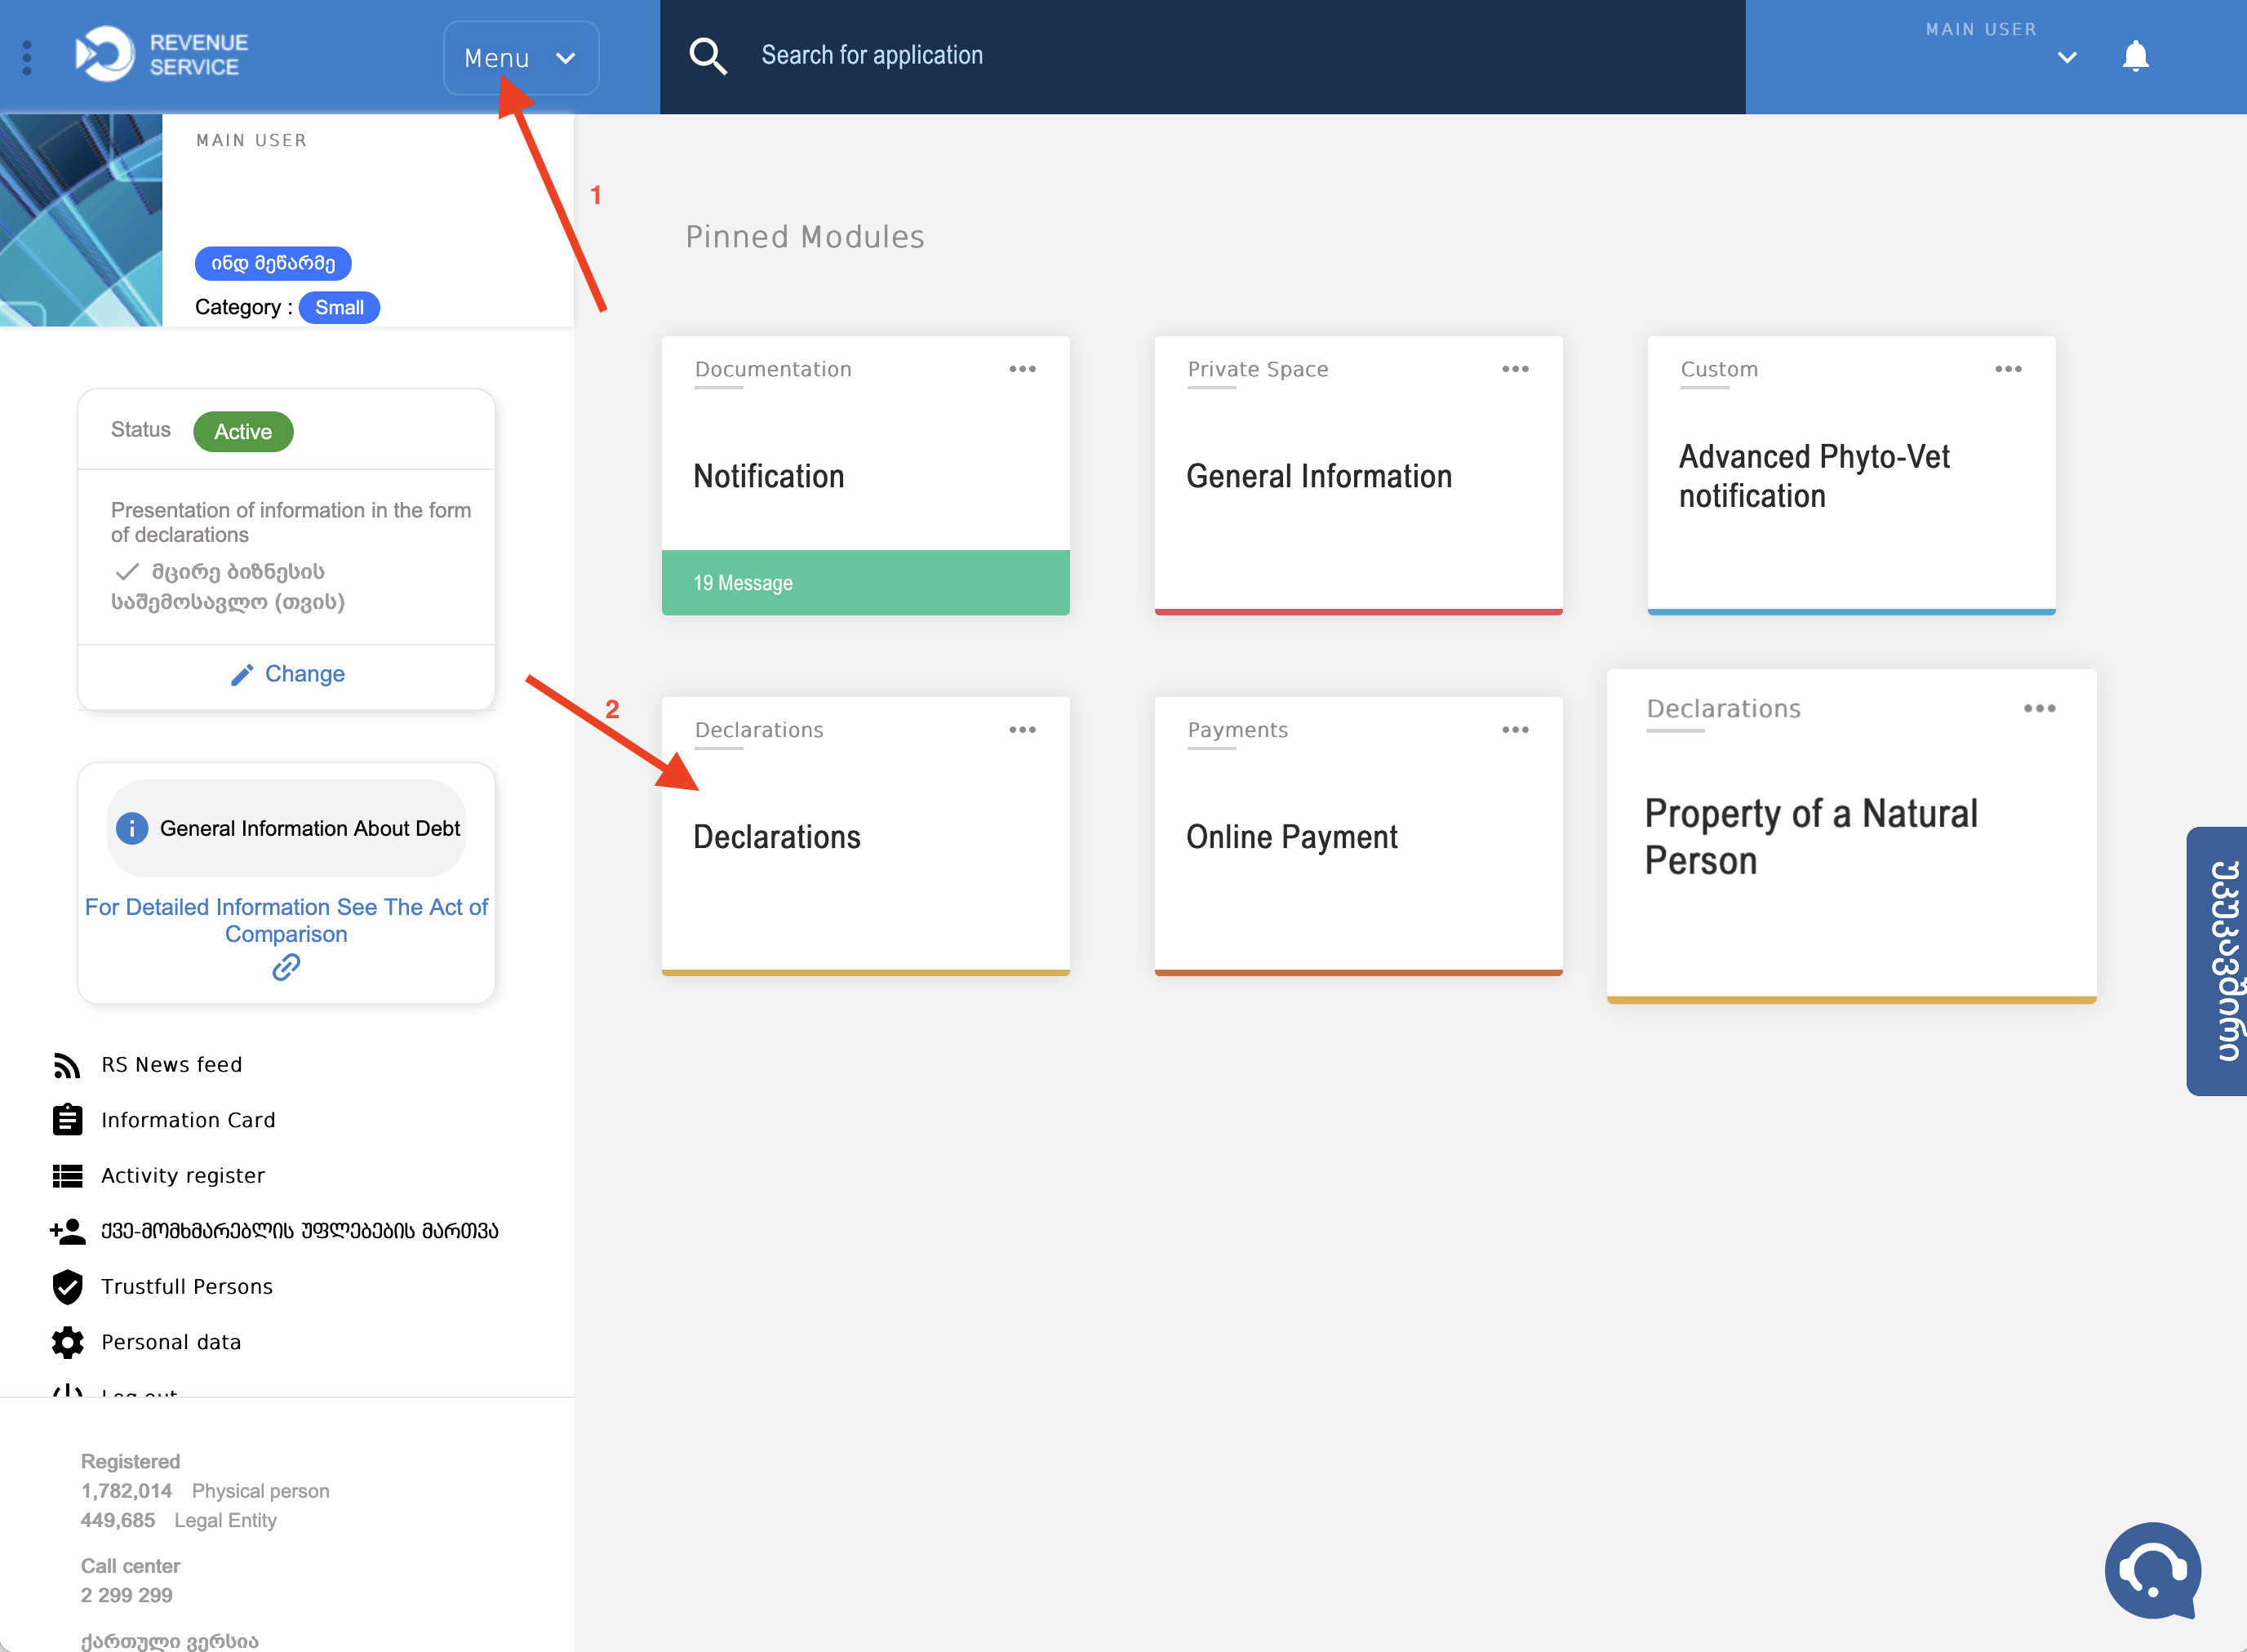This screenshot has width=2247, height=1652.
Task: Open Activity register
Action: pos(183,1176)
